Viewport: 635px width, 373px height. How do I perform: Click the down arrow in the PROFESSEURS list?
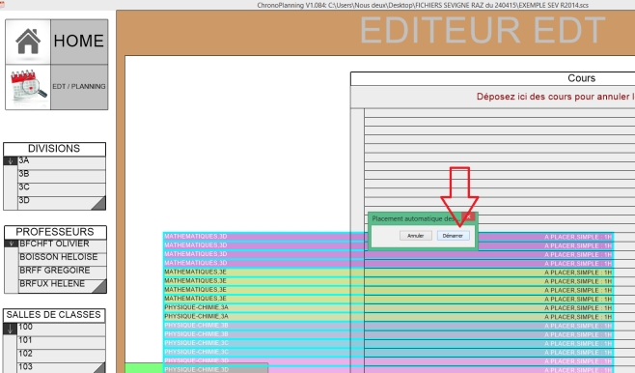[11, 244]
